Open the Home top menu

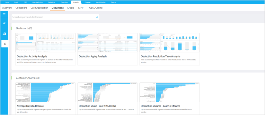pos(7,2)
